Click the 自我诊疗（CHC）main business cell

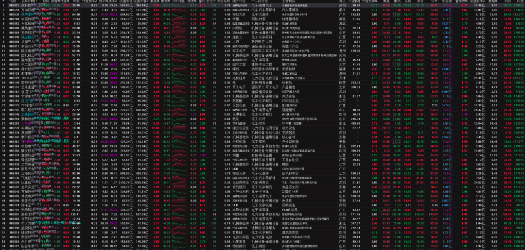pyautogui.click(x=291, y=41)
